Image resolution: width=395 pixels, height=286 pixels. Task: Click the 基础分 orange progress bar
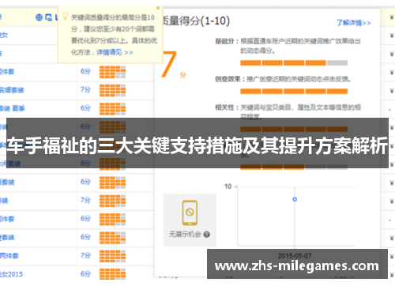click(294, 63)
